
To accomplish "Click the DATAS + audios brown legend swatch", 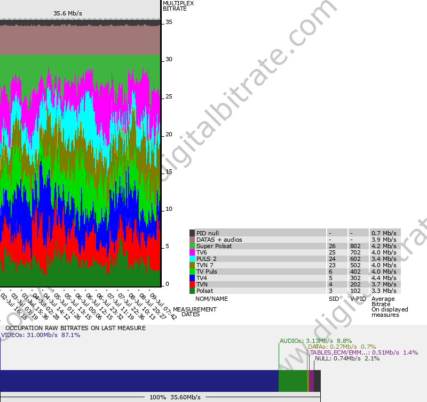I will click(x=192, y=240).
